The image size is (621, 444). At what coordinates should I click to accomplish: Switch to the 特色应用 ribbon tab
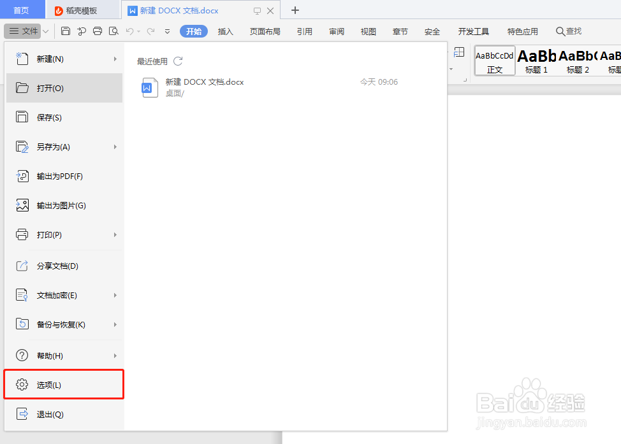pyautogui.click(x=522, y=31)
